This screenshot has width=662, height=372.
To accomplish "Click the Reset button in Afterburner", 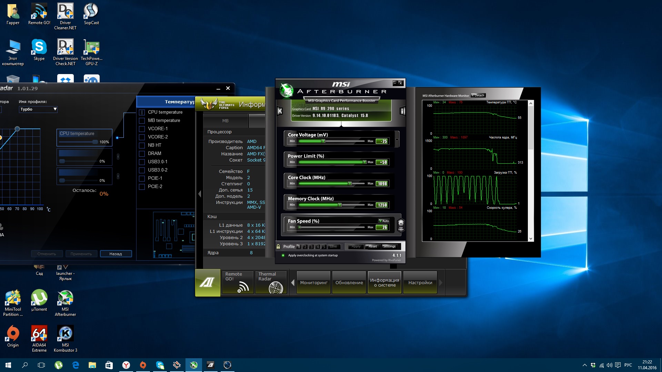I will click(x=372, y=246).
